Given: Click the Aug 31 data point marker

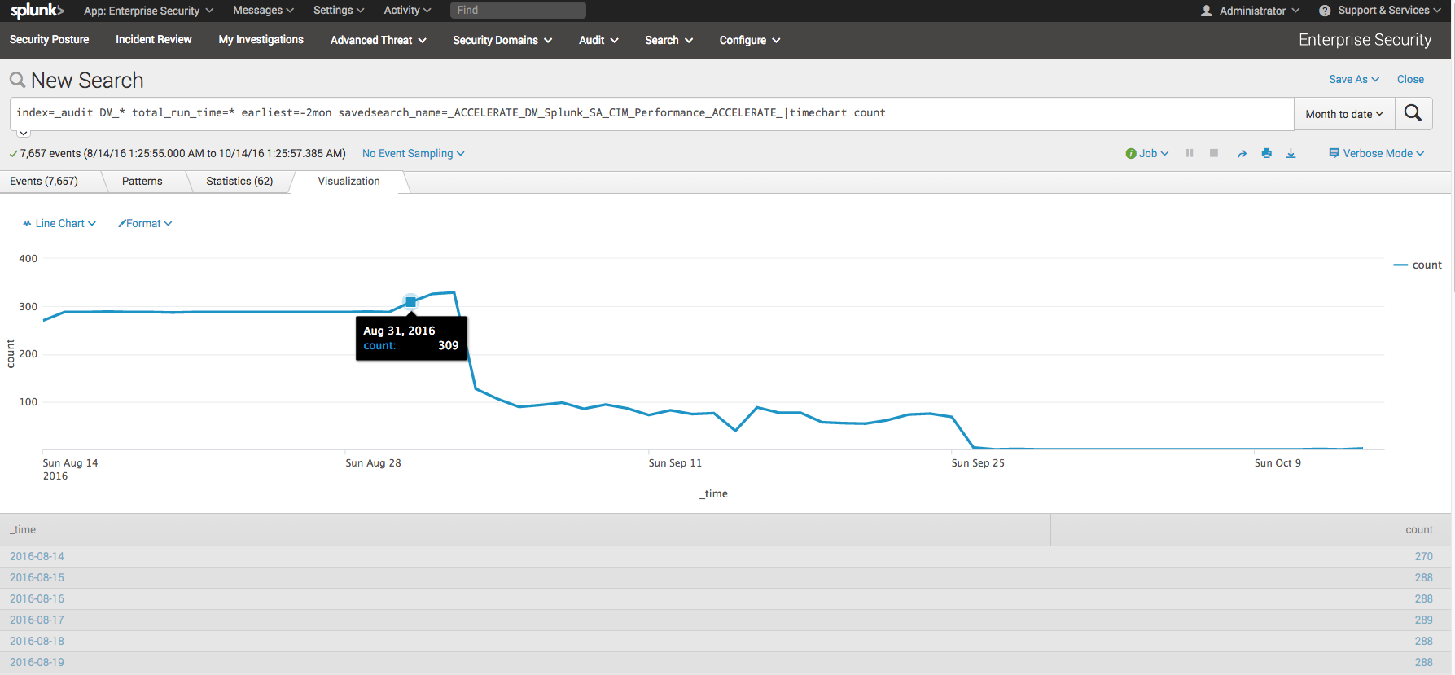Looking at the screenshot, I should pos(410,302).
